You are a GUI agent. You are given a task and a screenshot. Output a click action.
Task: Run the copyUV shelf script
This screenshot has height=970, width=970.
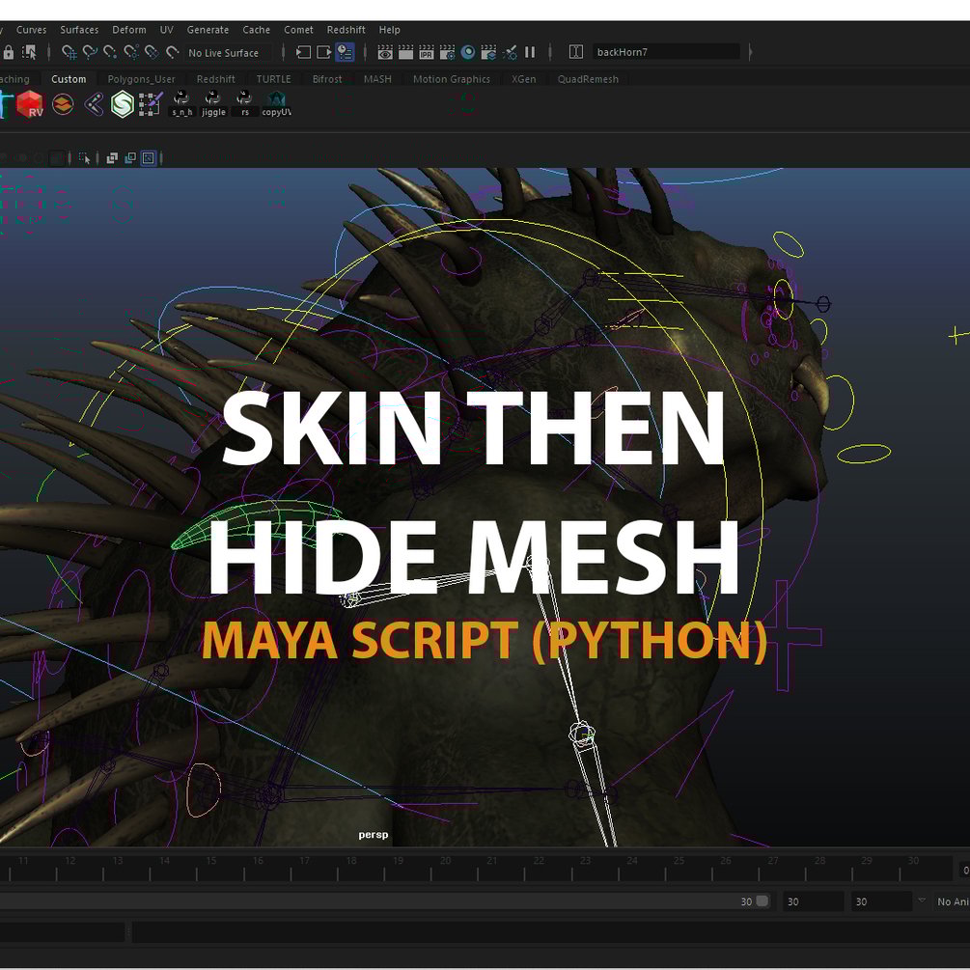(276, 104)
